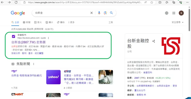Open the CTWANT news source
Viewport: 191px width, 99px height.
tap(17, 94)
